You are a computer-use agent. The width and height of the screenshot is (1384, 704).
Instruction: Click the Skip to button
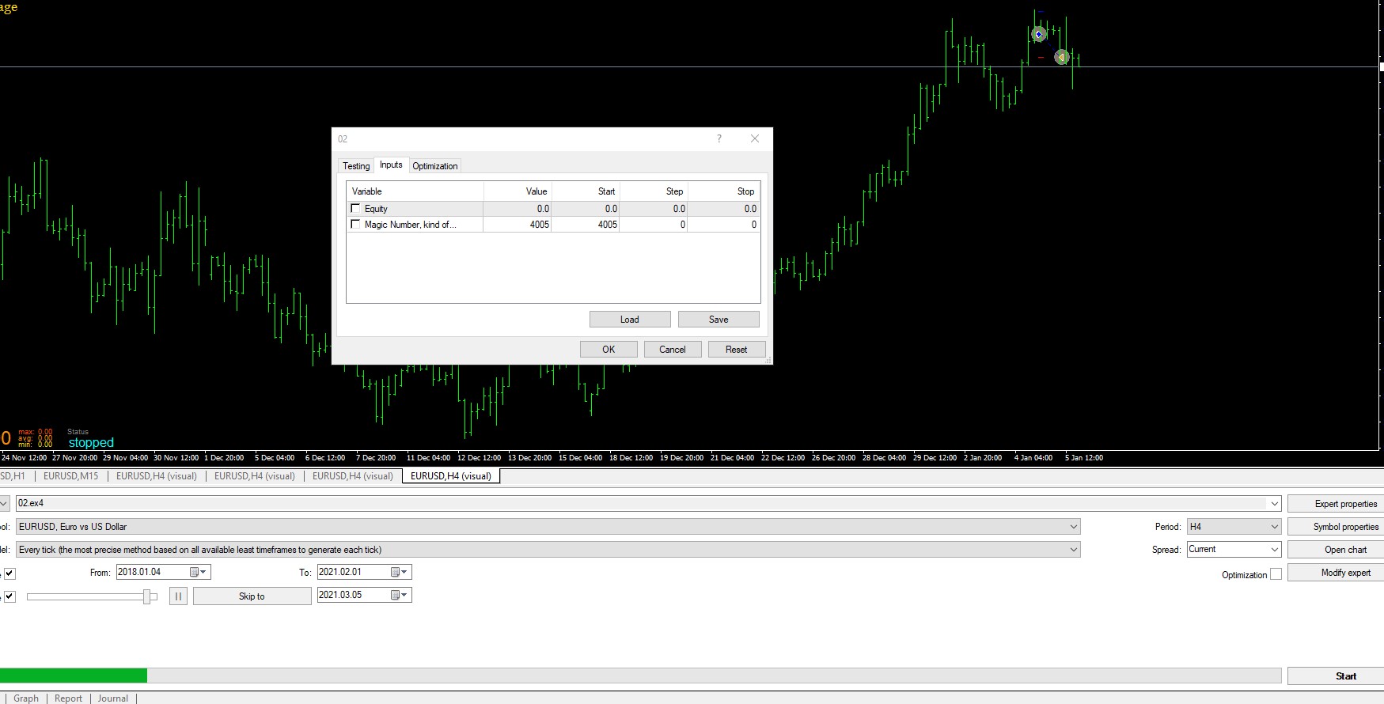coord(252,596)
